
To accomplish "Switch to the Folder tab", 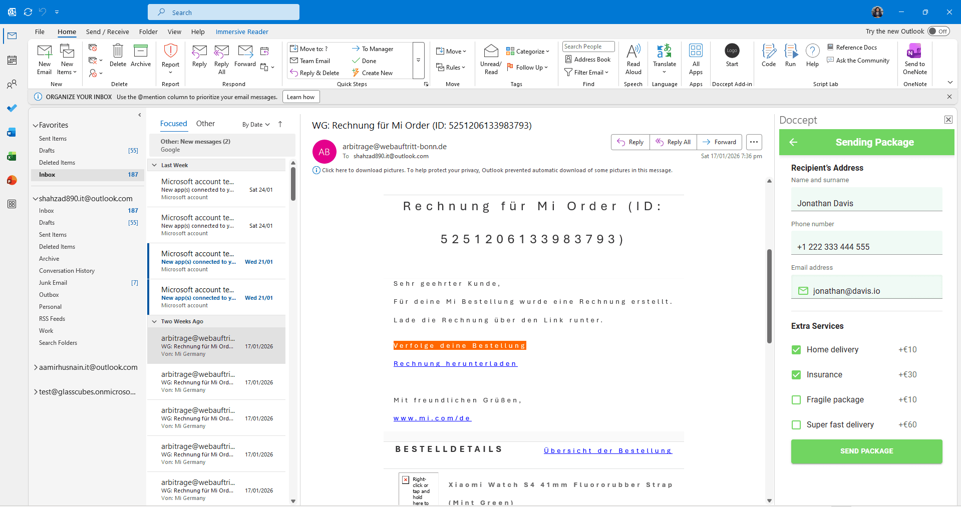I will [148, 32].
